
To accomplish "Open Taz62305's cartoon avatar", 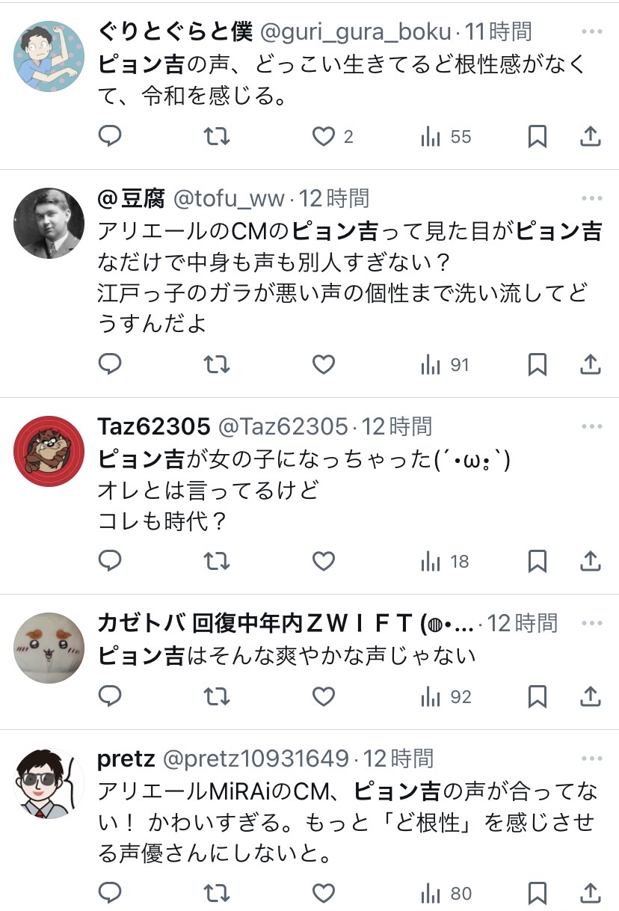I will (x=49, y=451).
